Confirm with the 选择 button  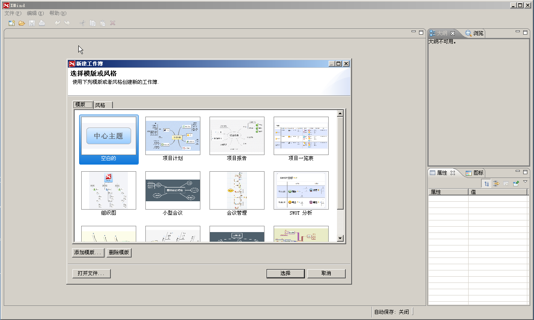(x=285, y=273)
